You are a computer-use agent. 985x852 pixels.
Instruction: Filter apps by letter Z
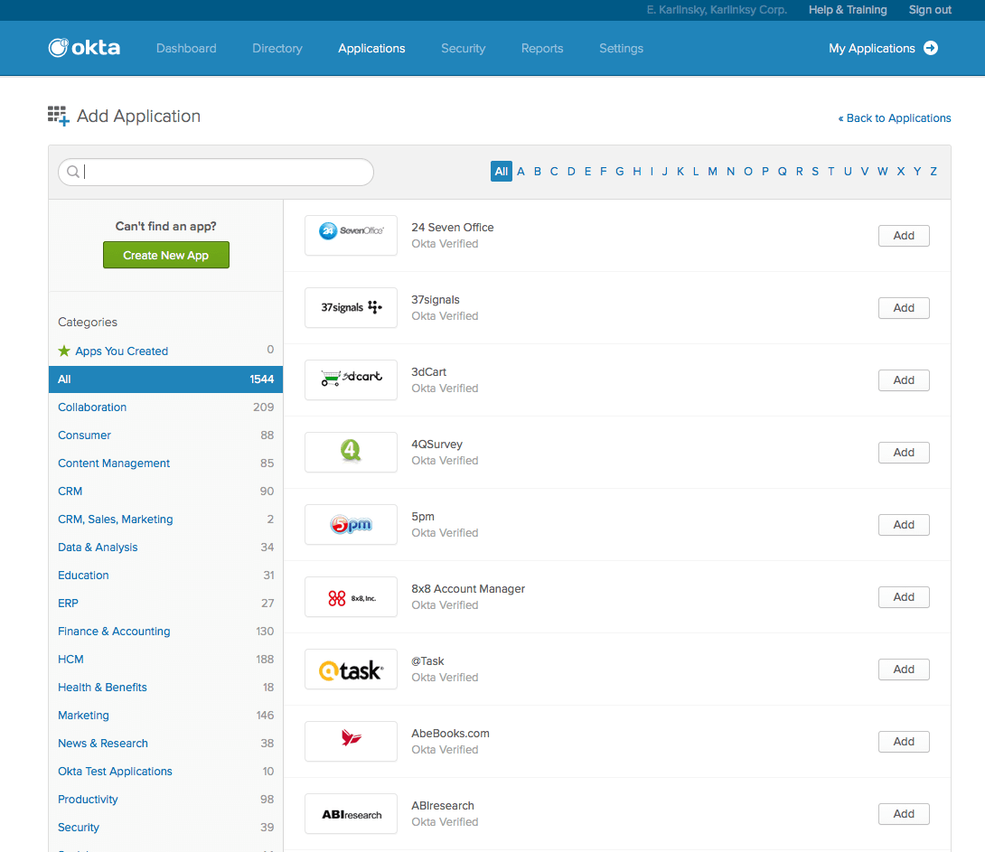pyautogui.click(x=933, y=172)
